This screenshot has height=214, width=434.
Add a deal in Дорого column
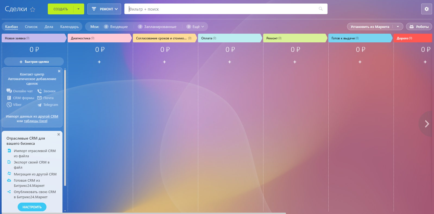click(x=425, y=62)
